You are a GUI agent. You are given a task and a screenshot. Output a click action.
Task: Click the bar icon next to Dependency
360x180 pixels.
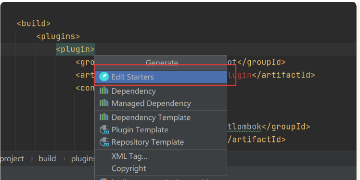pyautogui.click(x=104, y=90)
